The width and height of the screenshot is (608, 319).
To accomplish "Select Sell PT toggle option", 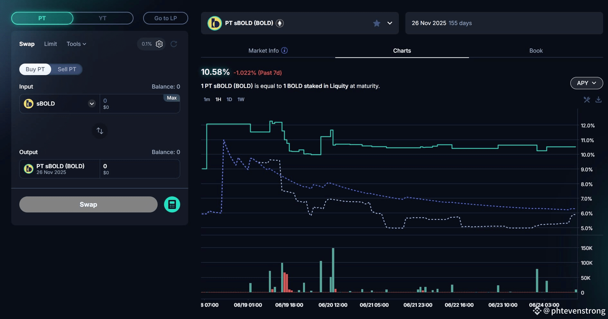I will pos(67,69).
